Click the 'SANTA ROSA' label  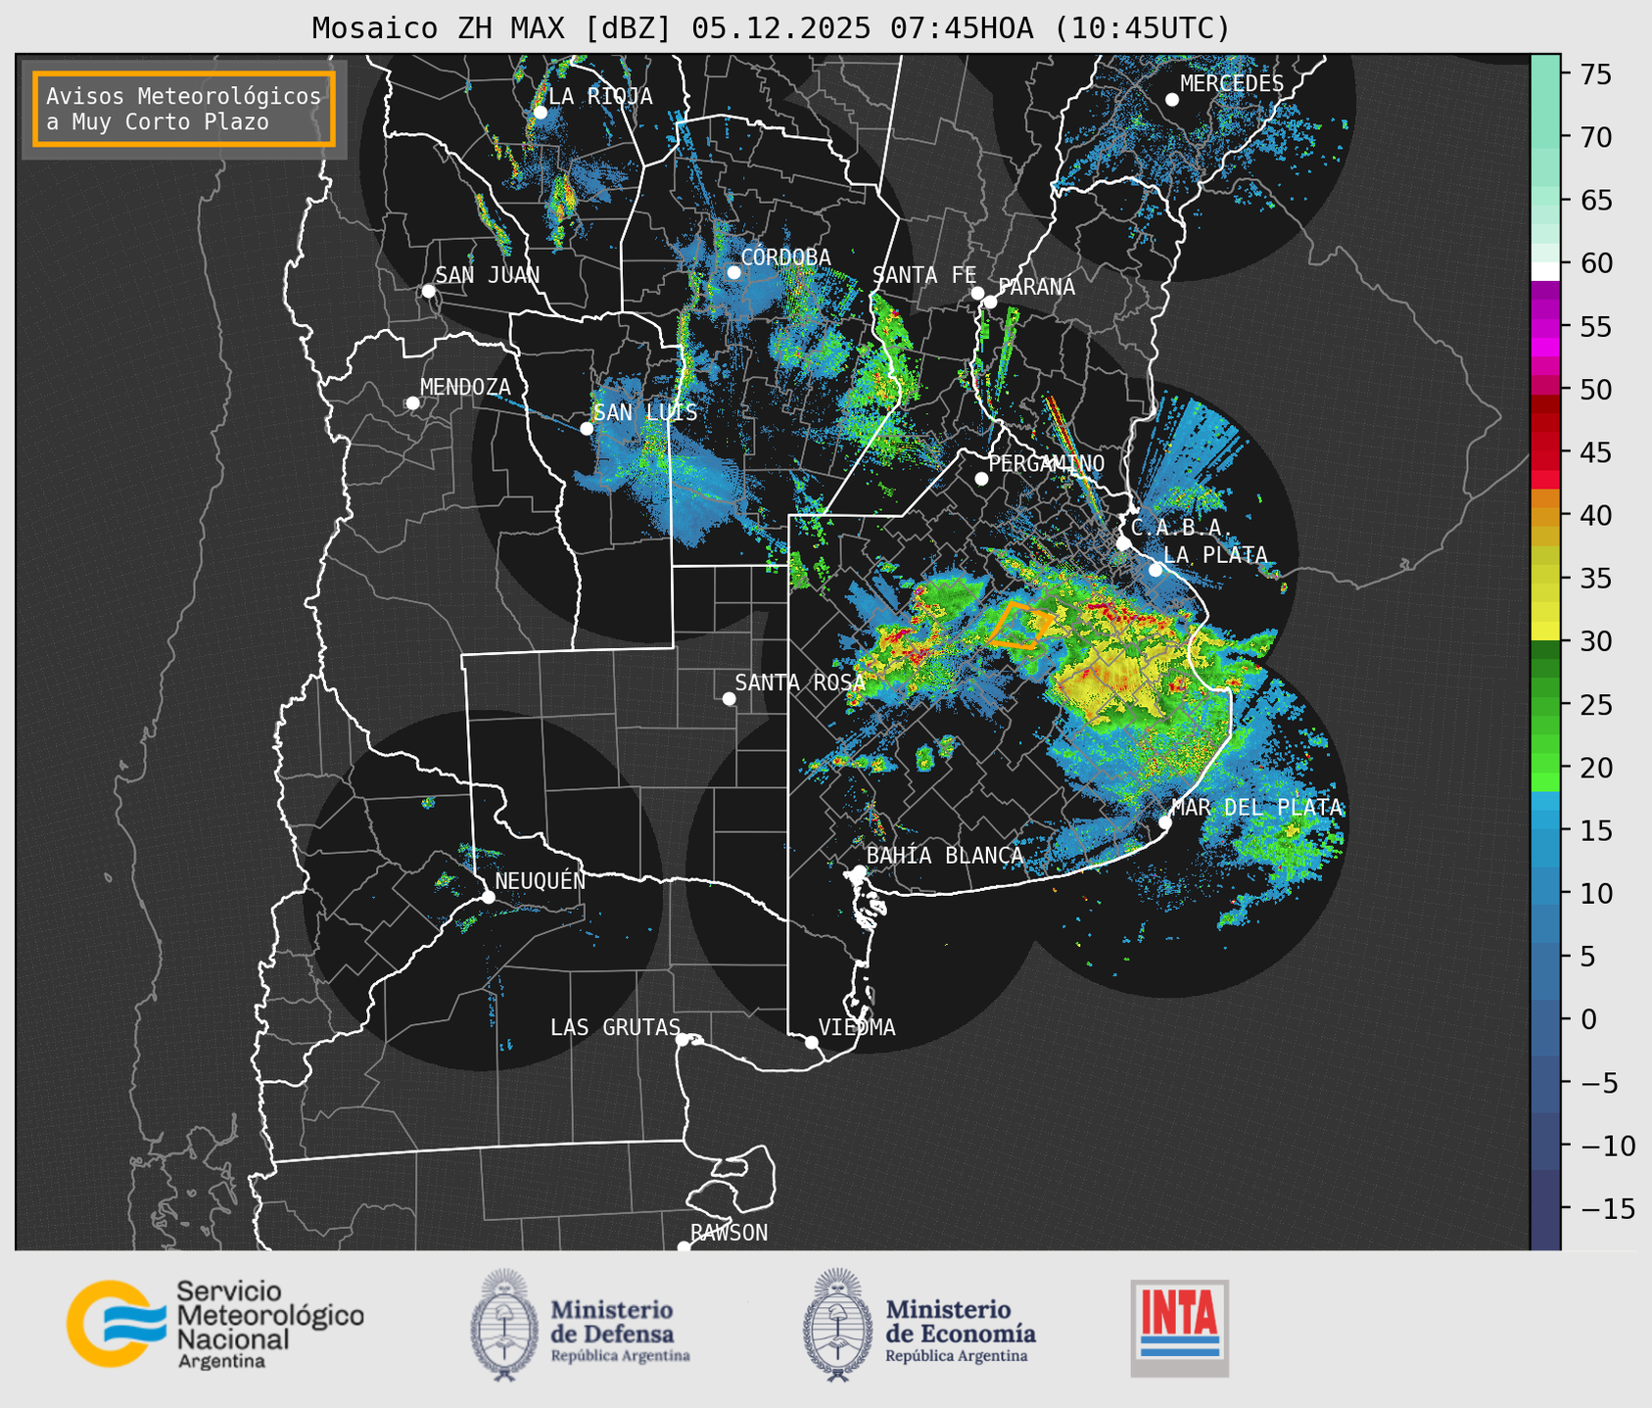[800, 682]
